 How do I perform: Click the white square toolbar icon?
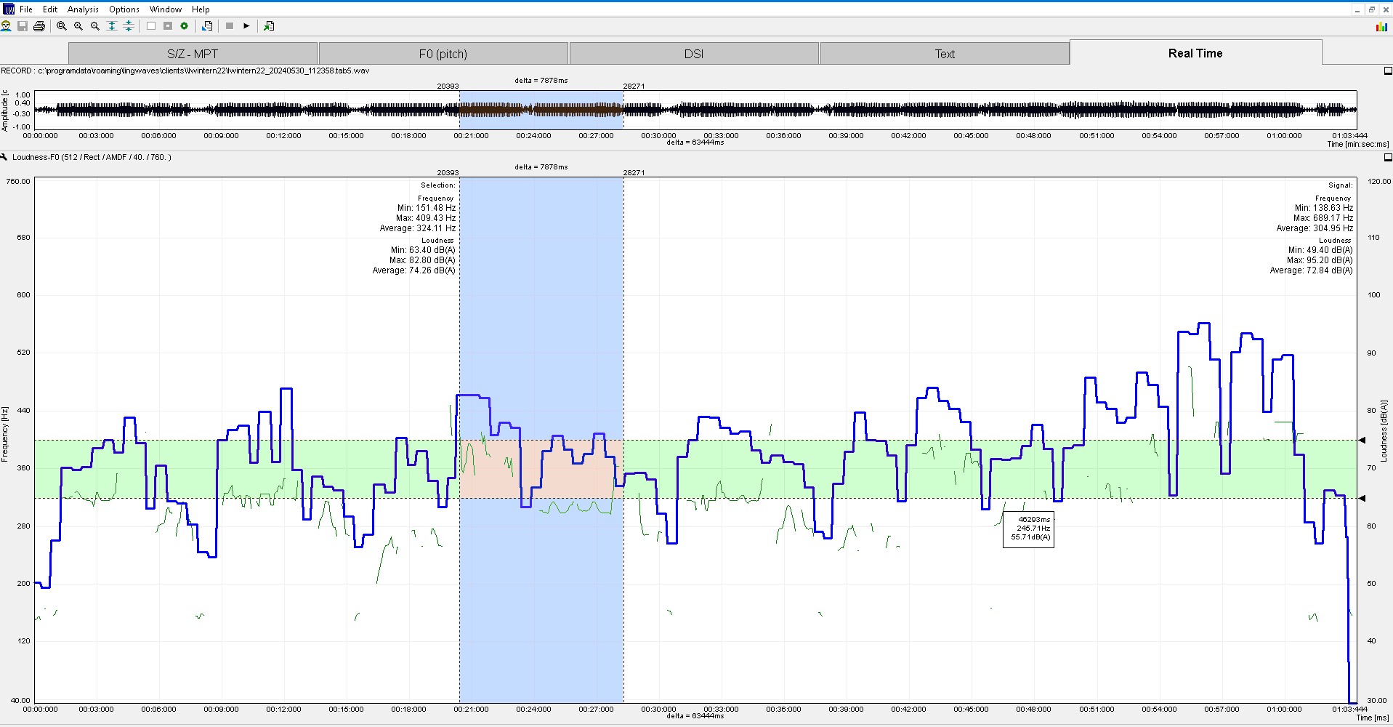tap(151, 26)
